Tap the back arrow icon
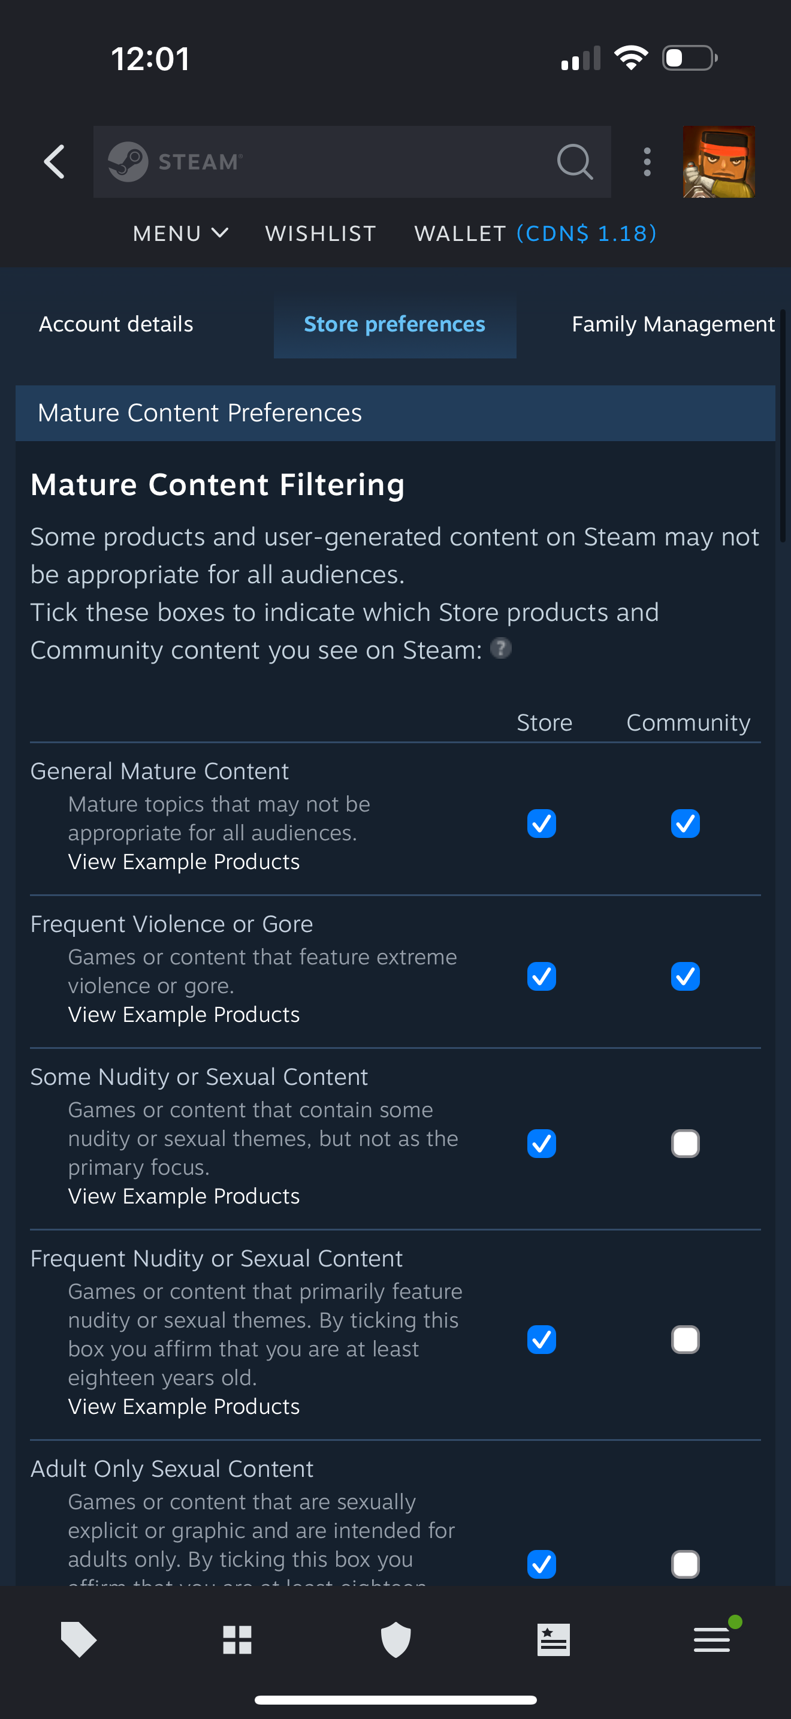The height and width of the screenshot is (1719, 791). point(55,161)
